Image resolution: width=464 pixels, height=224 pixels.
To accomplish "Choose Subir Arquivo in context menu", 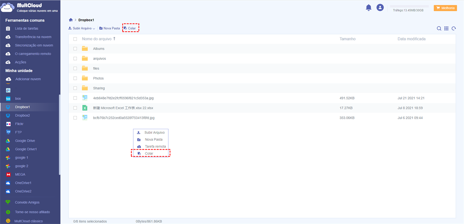I will pyautogui.click(x=151, y=133).
